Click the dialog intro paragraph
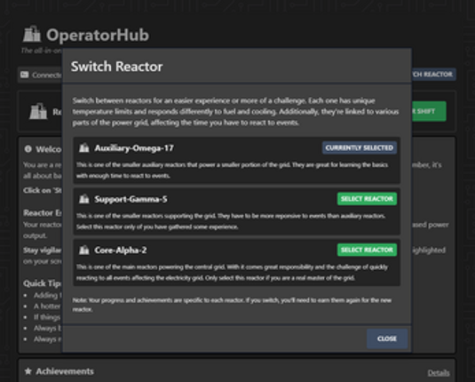475x382 pixels. point(235,112)
